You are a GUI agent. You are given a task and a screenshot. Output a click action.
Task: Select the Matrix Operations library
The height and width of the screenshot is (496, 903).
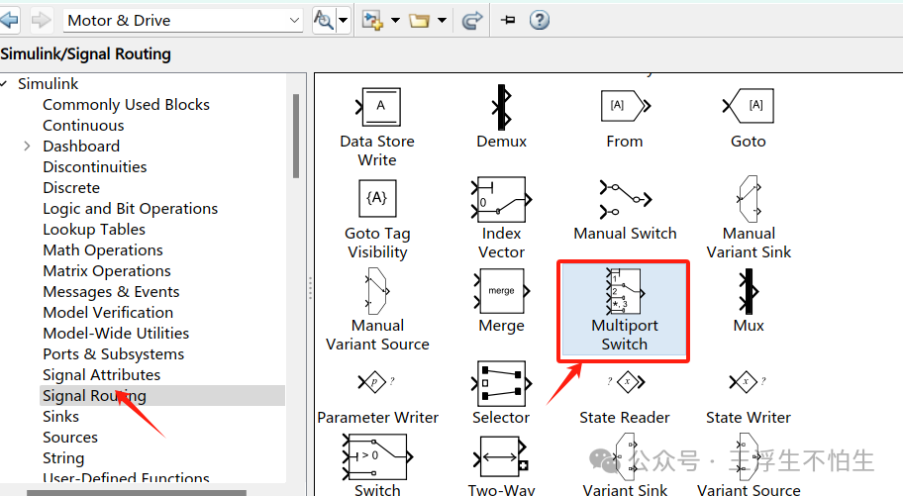(107, 270)
